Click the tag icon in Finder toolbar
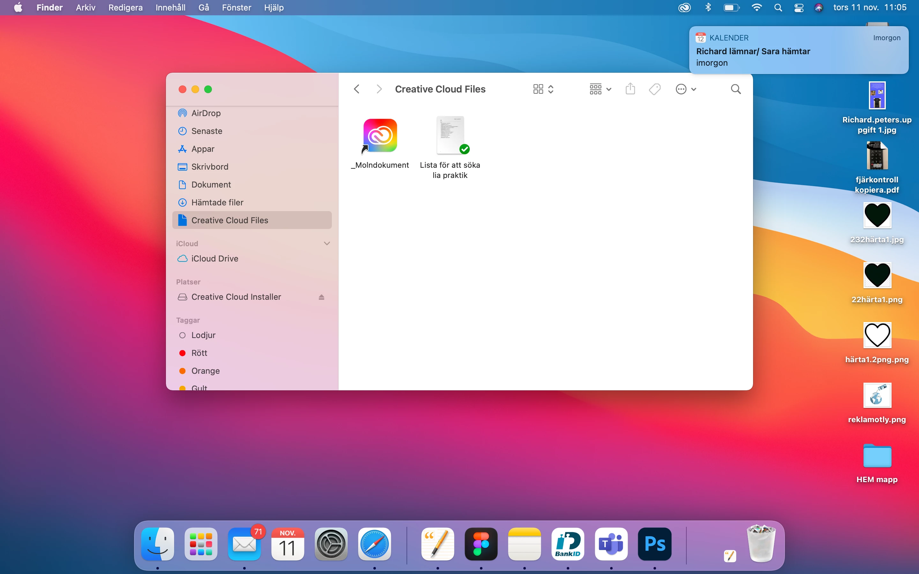This screenshot has height=574, width=919. point(655,89)
